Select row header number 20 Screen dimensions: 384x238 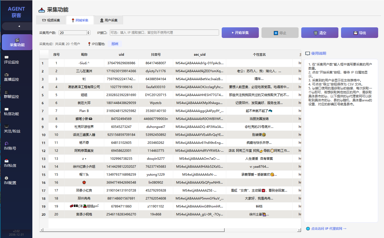click(44, 214)
